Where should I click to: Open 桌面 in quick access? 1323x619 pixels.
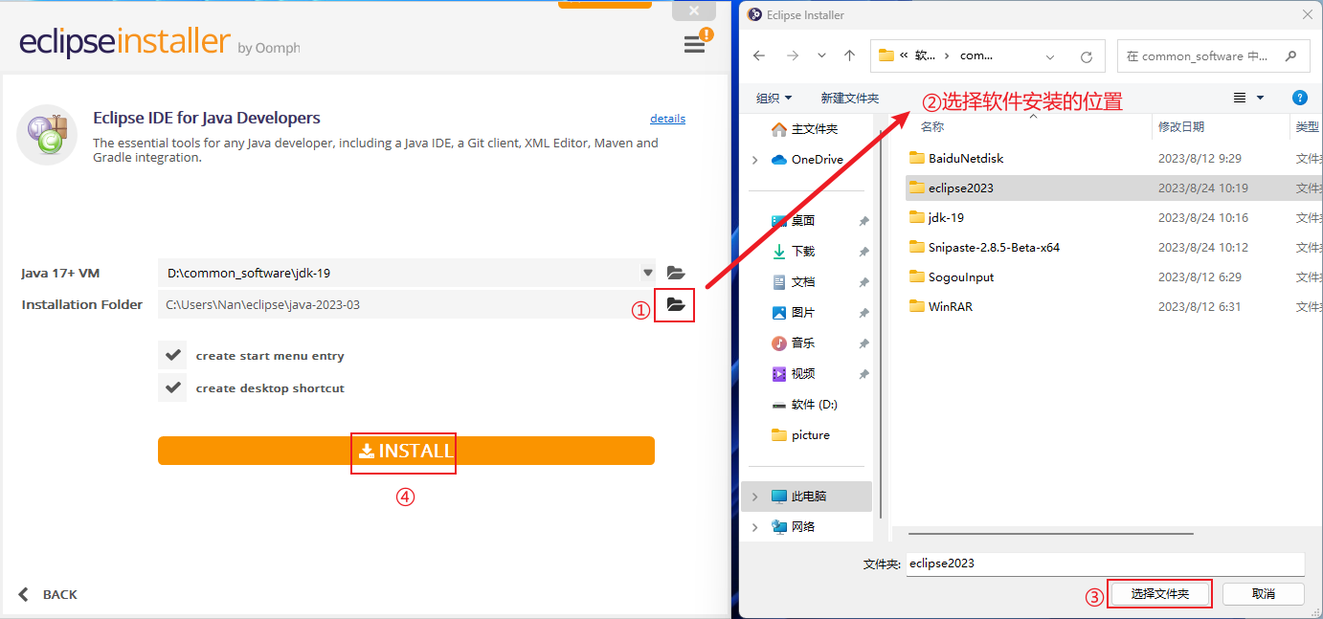click(802, 220)
